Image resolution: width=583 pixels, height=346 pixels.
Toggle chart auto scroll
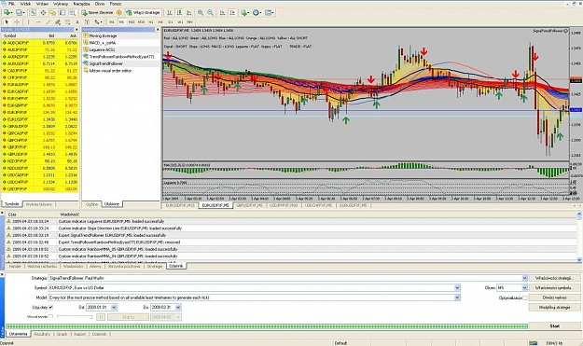pos(222,13)
